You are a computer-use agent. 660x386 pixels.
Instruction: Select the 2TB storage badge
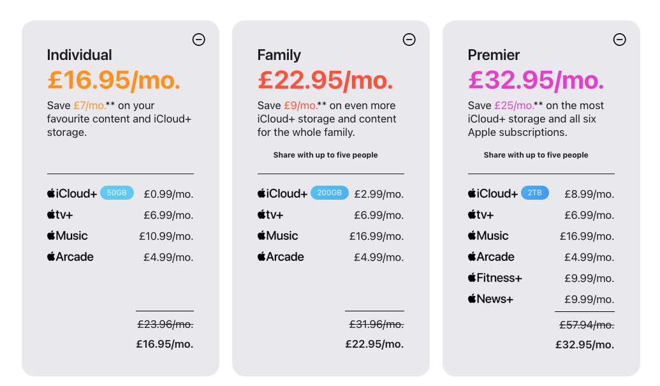click(535, 193)
